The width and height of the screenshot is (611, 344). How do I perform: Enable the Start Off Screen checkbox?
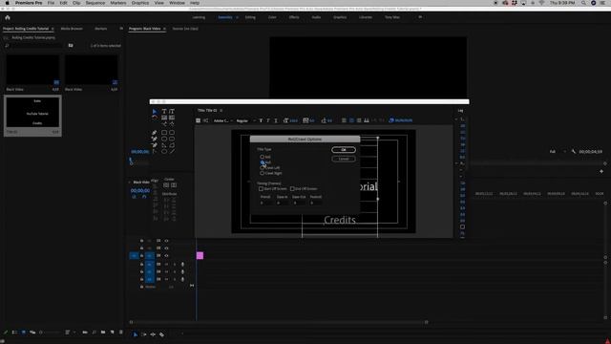261,189
